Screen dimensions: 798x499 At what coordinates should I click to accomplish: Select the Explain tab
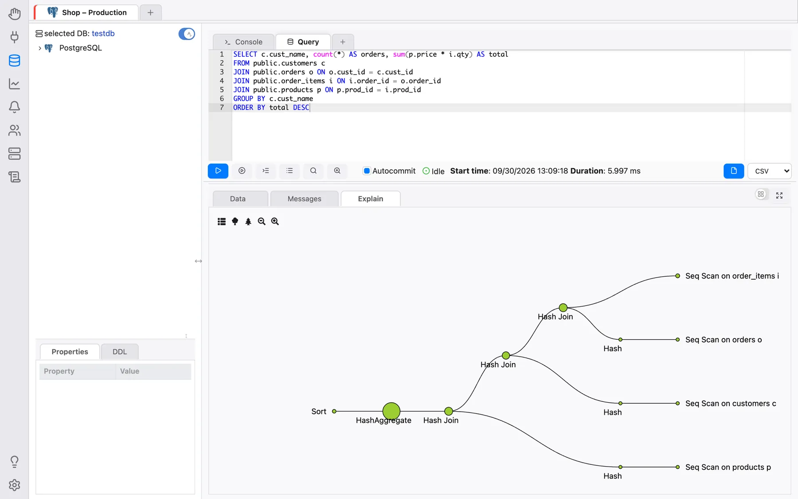point(371,199)
